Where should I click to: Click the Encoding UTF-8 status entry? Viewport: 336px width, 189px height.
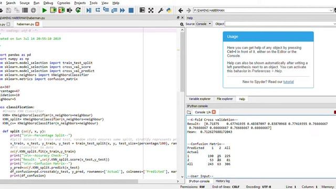[258, 187]
